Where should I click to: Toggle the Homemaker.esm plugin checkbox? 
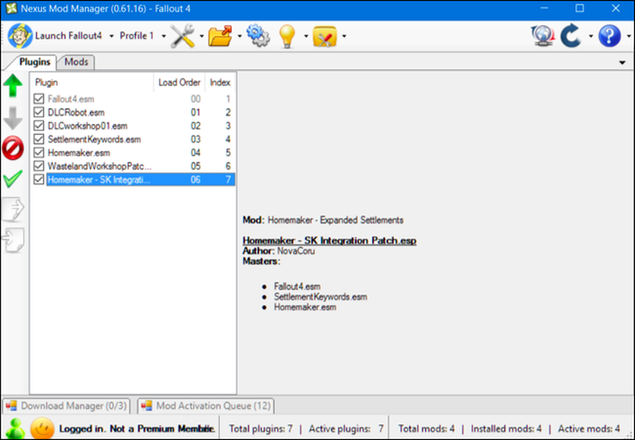tap(39, 152)
